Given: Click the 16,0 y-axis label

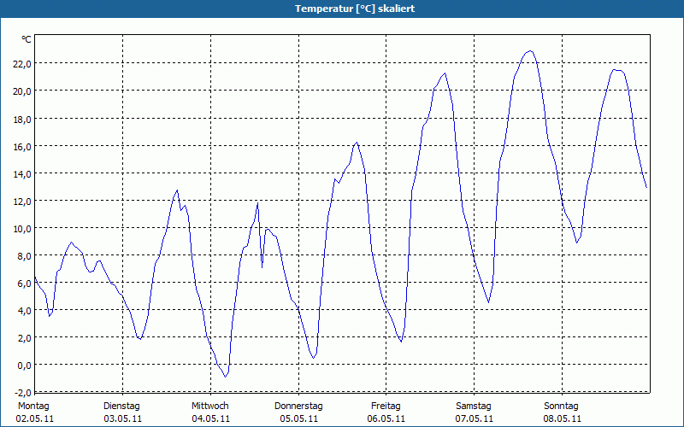Looking at the screenshot, I should pyautogui.click(x=22, y=147).
